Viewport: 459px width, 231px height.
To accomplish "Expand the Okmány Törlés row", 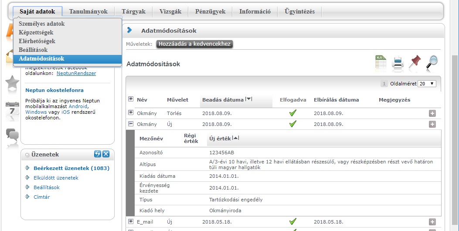I will tap(131, 113).
